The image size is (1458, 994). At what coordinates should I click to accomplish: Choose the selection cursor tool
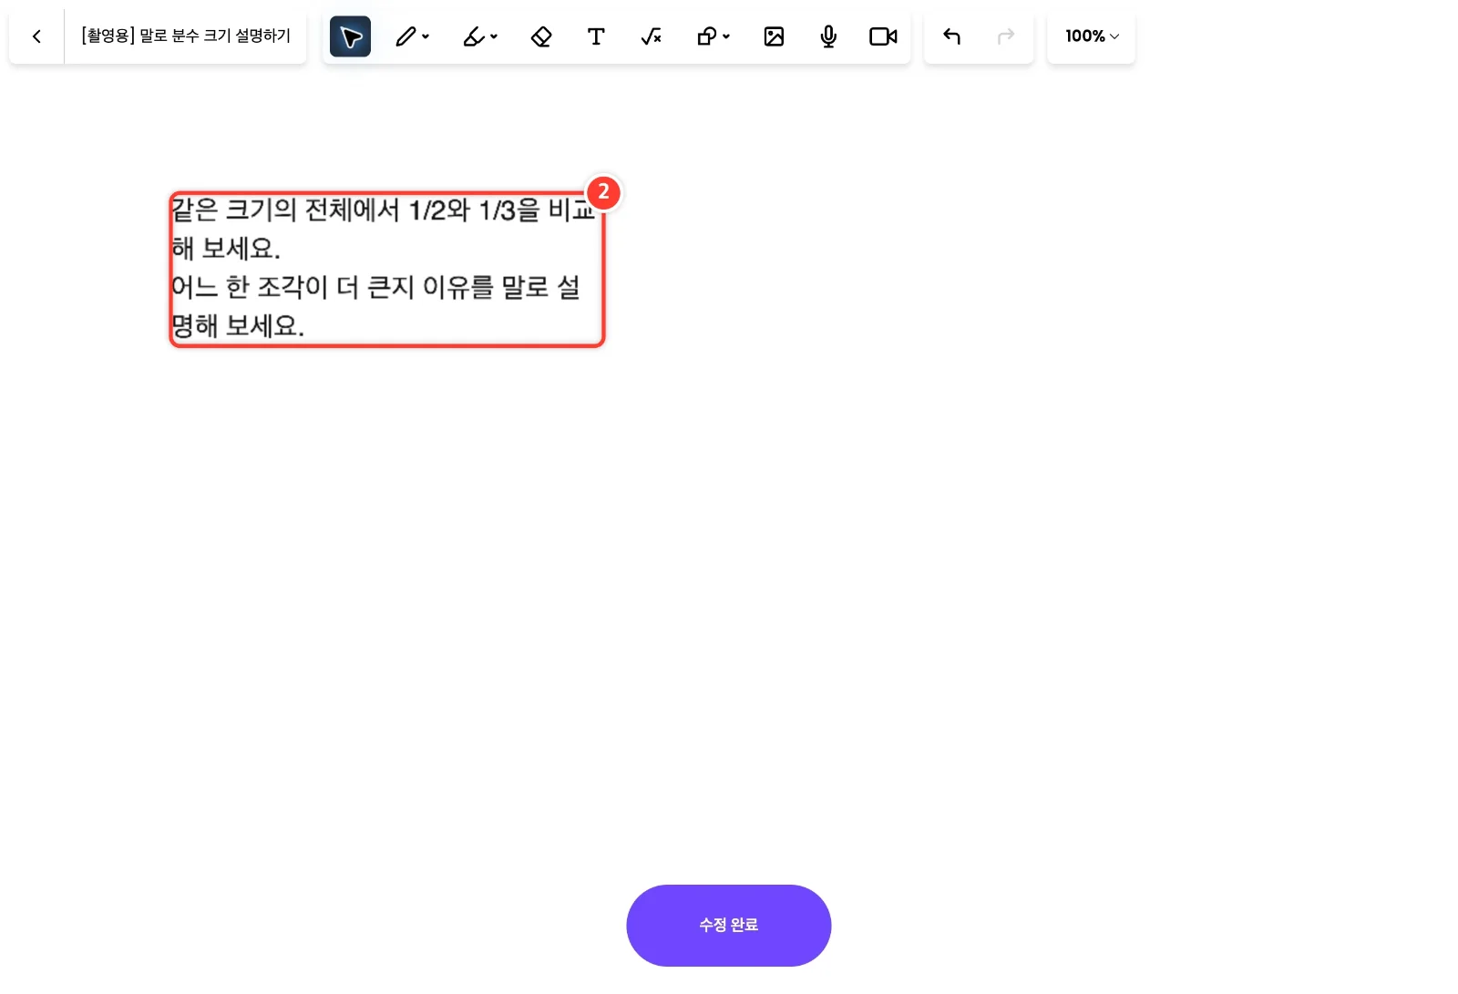tap(350, 36)
